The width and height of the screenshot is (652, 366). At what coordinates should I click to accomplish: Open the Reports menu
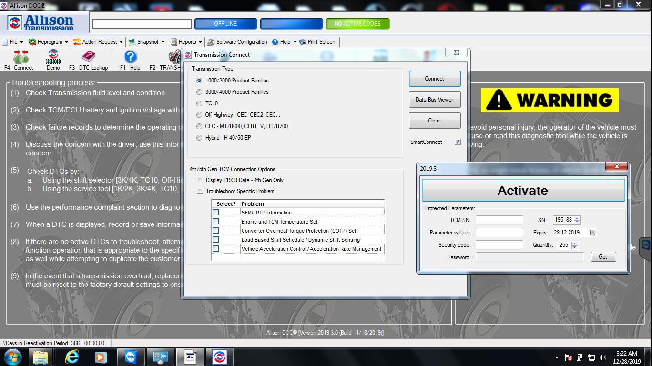click(x=186, y=42)
